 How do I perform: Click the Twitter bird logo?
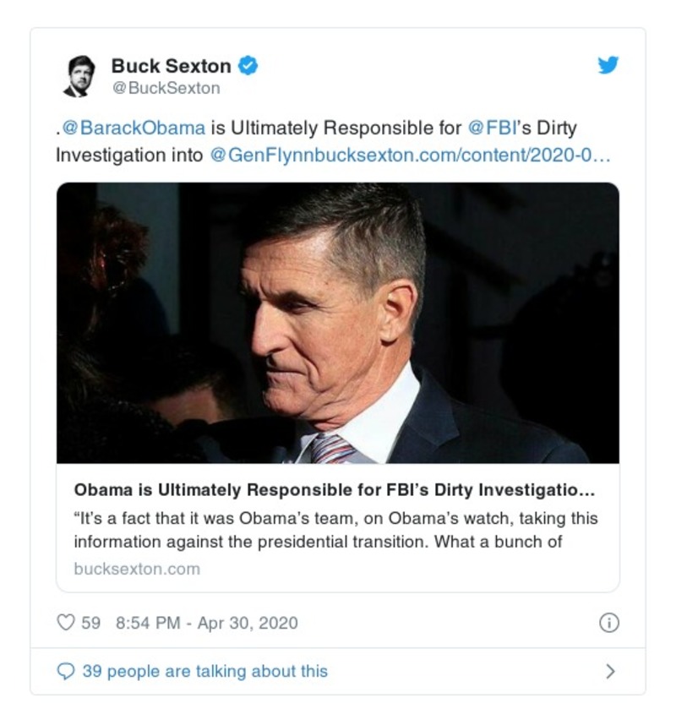point(608,66)
